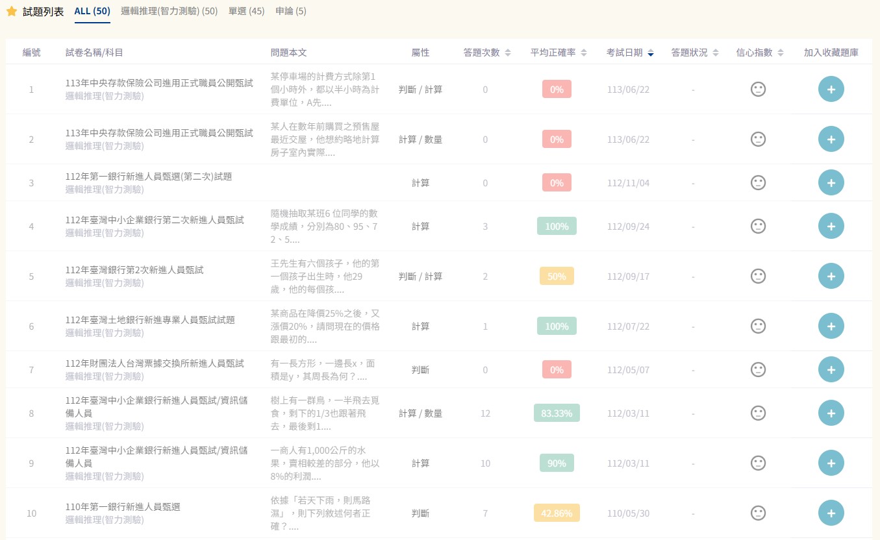The width and height of the screenshot is (880, 540).
Task: Open the 某人在數年前購買之預售屋 question
Action: point(325,140)
